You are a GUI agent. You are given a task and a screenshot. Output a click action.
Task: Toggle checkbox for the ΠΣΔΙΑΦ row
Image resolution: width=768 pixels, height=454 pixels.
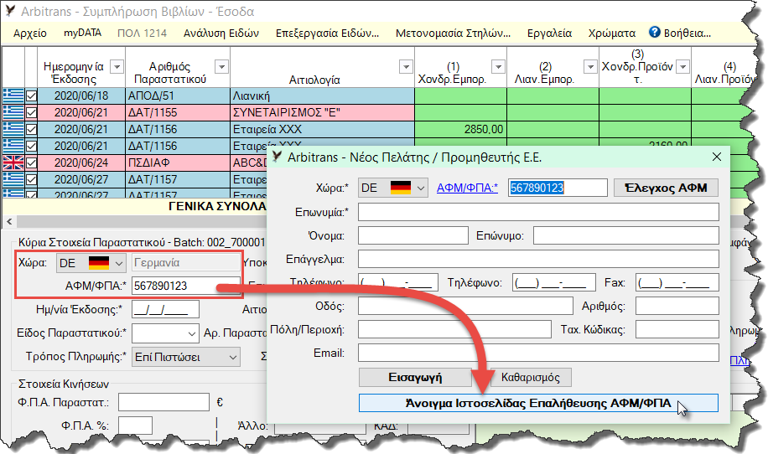point(31,163)
